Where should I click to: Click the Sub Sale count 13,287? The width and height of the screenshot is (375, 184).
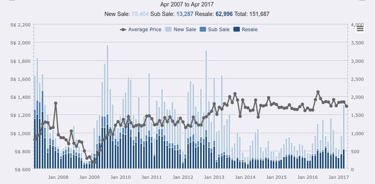click(184, 14)
